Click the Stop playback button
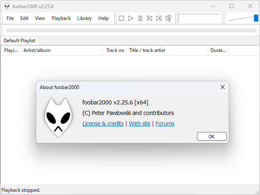The width and height of the screenshot is (260, 195). click(121, 18)
